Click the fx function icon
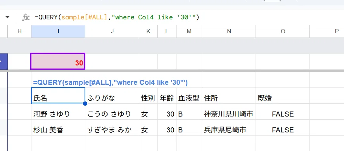344x151 pixels. pos(26,17)
